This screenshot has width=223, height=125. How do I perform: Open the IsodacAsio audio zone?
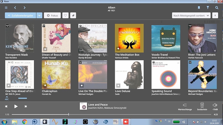tap(202, 107)
